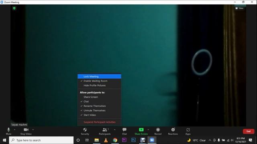Open the Participants panel

click(x=104, y=131)
